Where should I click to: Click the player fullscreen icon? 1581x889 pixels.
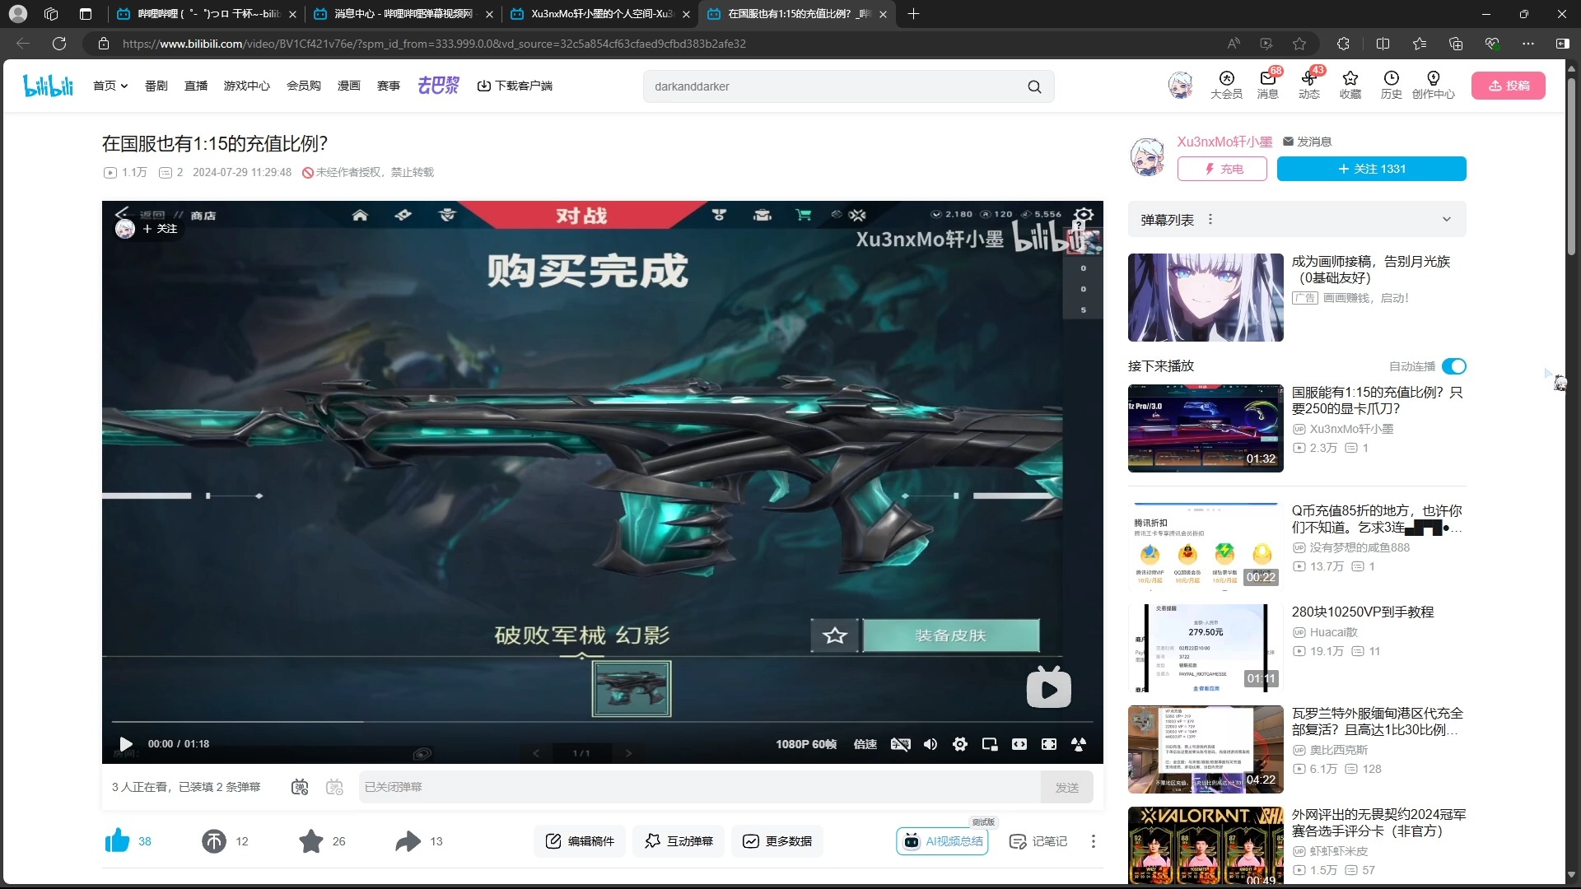(x=1079, y=744)
